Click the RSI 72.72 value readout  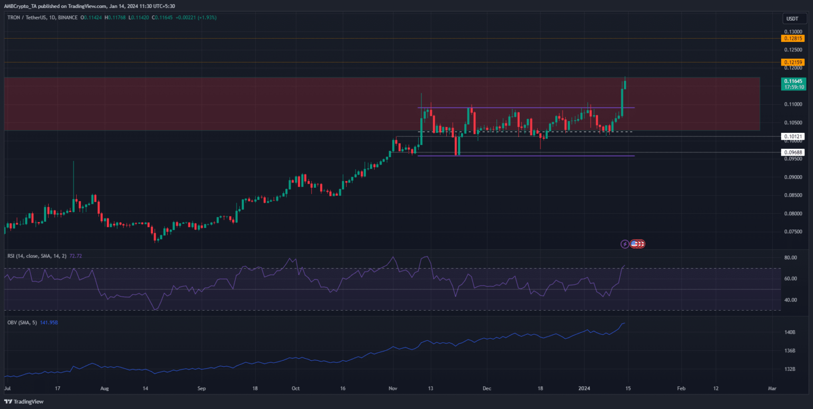click(x=76, y=256)
